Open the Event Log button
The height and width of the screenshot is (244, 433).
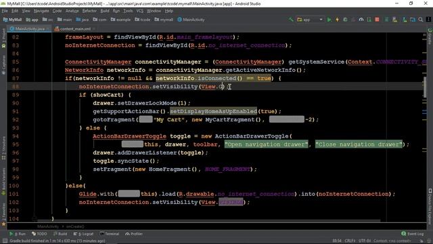pyautogui.click(x=413, y=234)
